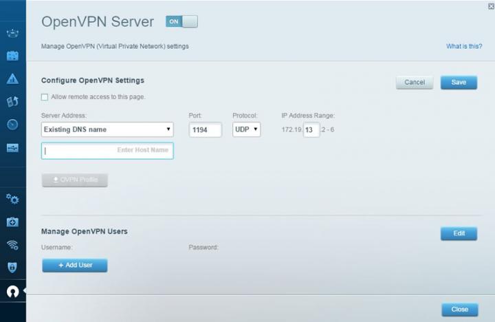
Task: Open External Storage sidebar icon
Action: (12, 147)
